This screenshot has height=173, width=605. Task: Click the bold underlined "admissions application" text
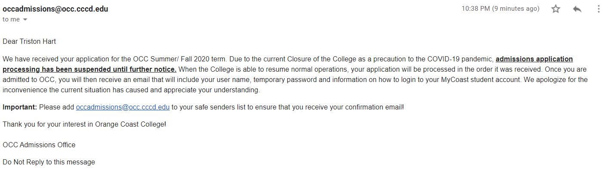tap(534, 59)
